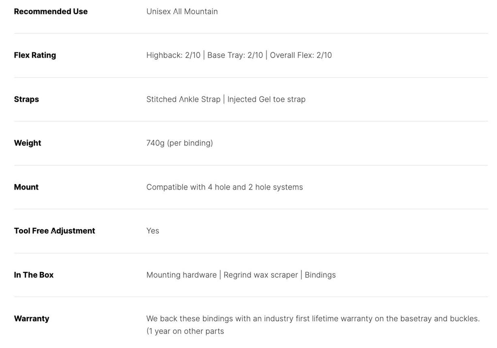This screenshot has width=497, height=348.
Task: Click the Mount row label
Action: pyautogui.click(x=26, y=187)
